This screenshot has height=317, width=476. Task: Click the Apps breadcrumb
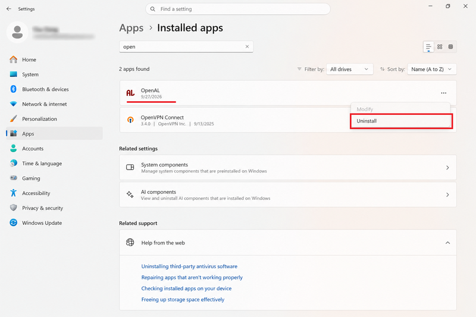point(131,28)
